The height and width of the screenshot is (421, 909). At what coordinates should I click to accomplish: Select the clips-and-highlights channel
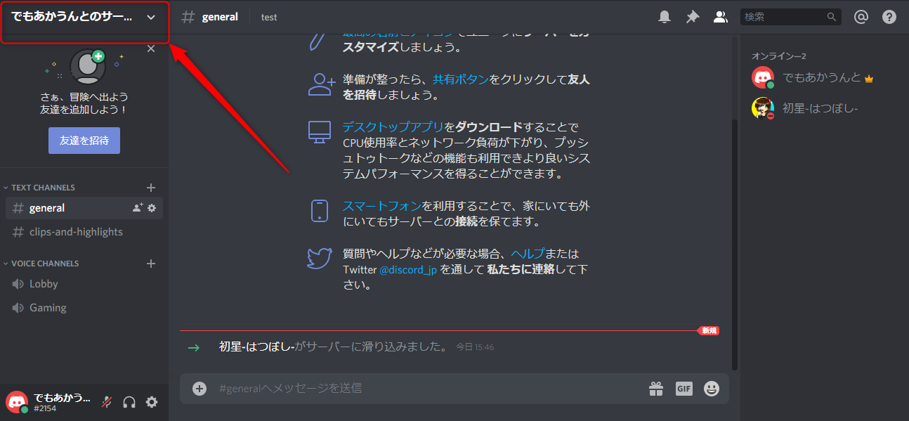tap(84, 232)
